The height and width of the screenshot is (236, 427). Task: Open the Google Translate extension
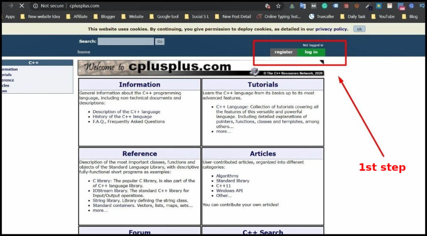tap(303, 6)
